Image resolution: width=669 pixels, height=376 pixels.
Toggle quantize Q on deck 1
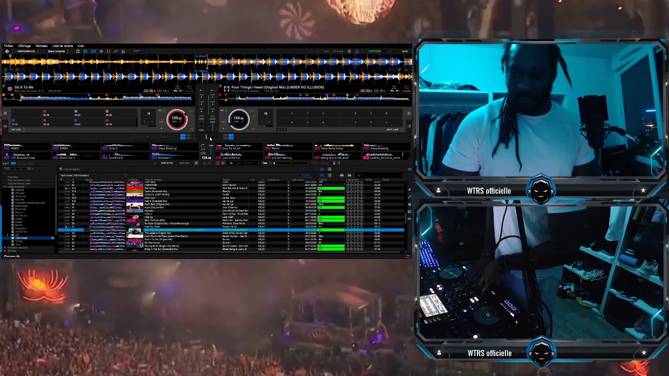coord(192,116)
